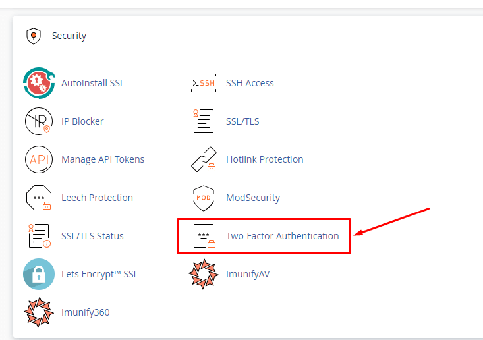Image resolution: width=483 pixels, height=340 pixels.
Task: Open SSH Access text link
Action: tap(250, 83)
